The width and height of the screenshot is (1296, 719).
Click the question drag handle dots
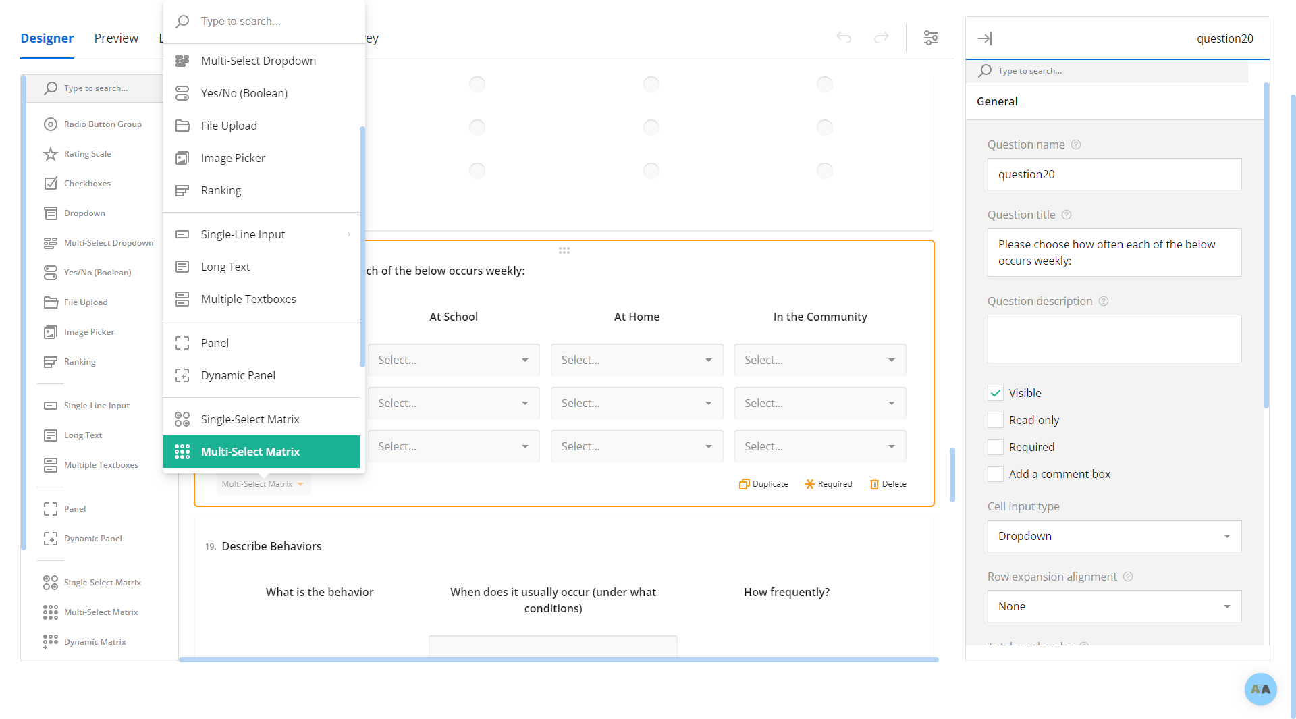pyautogui.click(x=564, y=250)
